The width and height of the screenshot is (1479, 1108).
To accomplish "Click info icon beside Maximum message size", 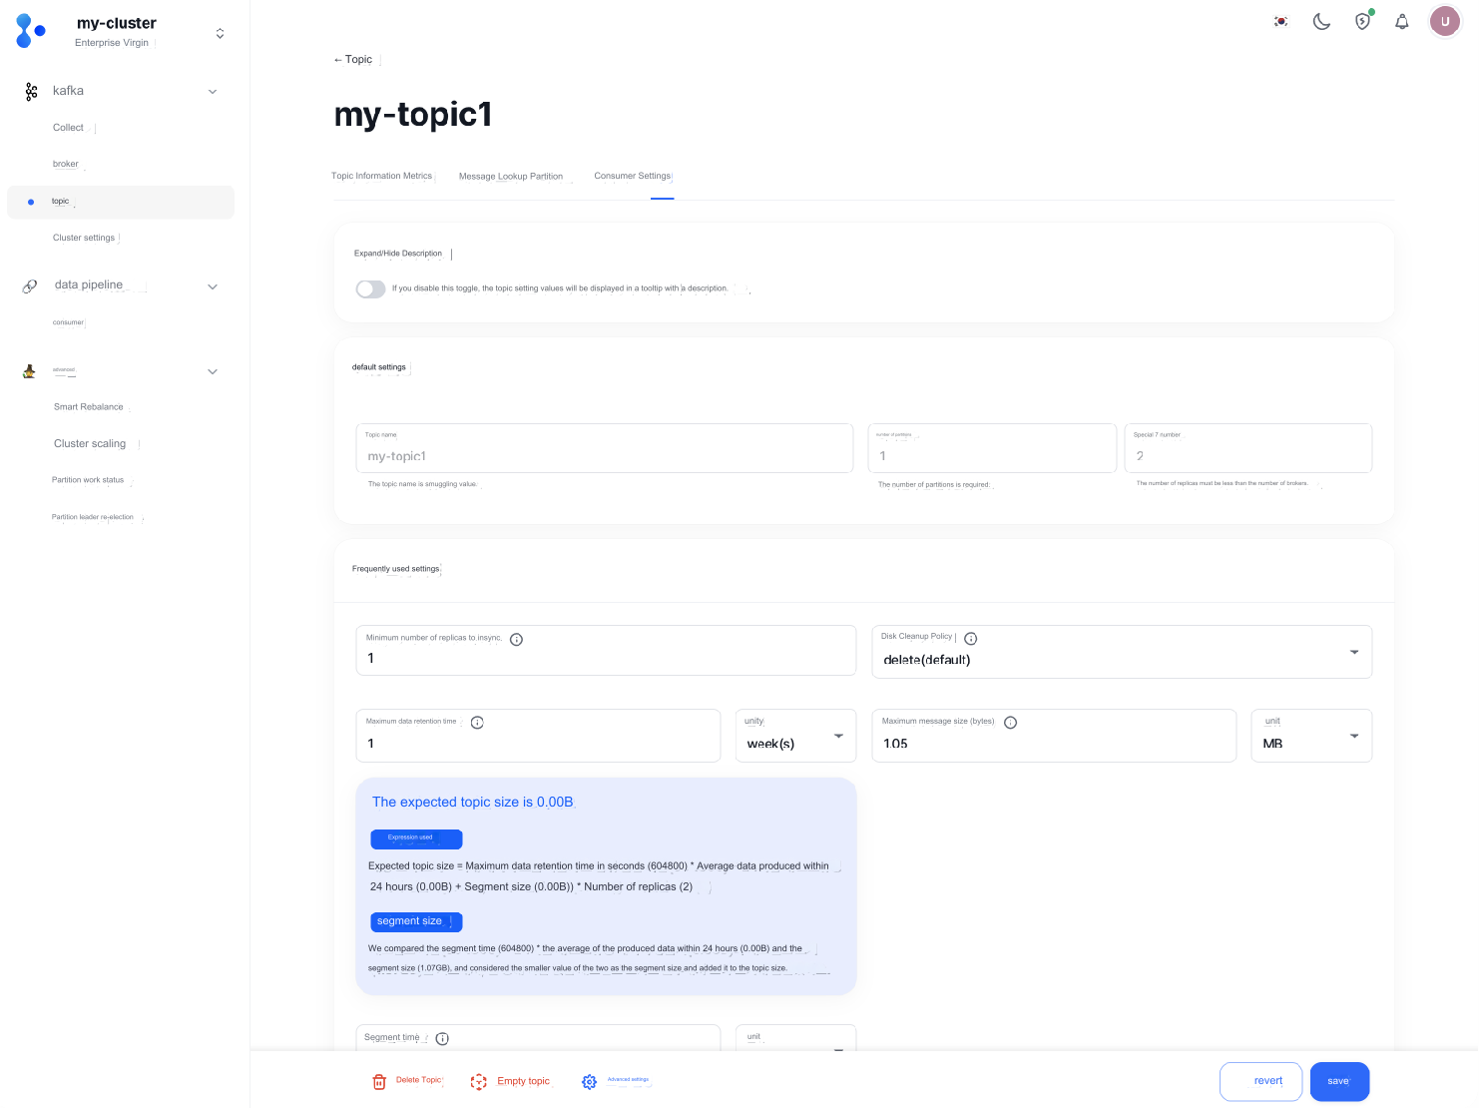I will [x=1010, y=723].
